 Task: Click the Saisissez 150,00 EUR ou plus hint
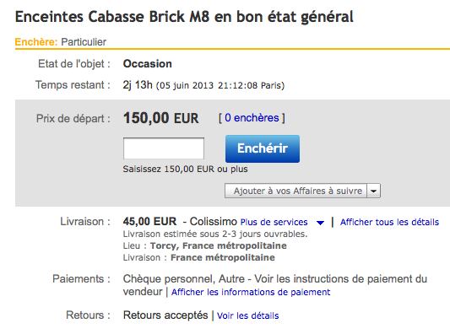click(185, 170)
